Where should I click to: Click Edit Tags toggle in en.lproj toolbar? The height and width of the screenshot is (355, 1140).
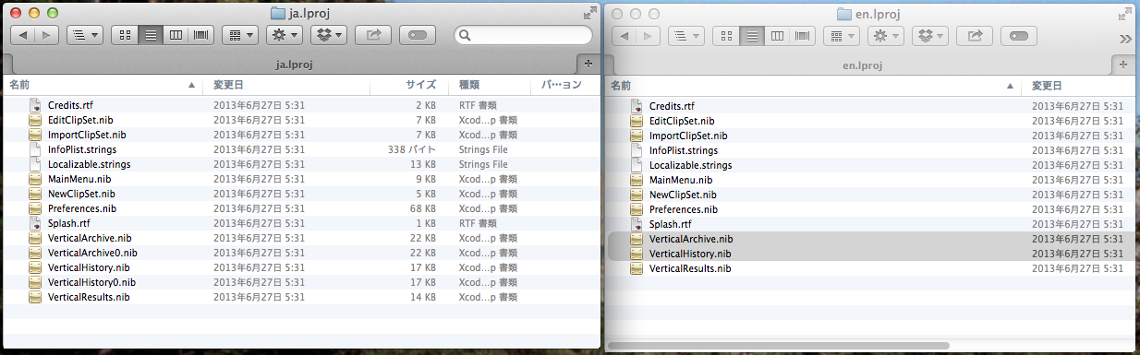pos(1019,36)
